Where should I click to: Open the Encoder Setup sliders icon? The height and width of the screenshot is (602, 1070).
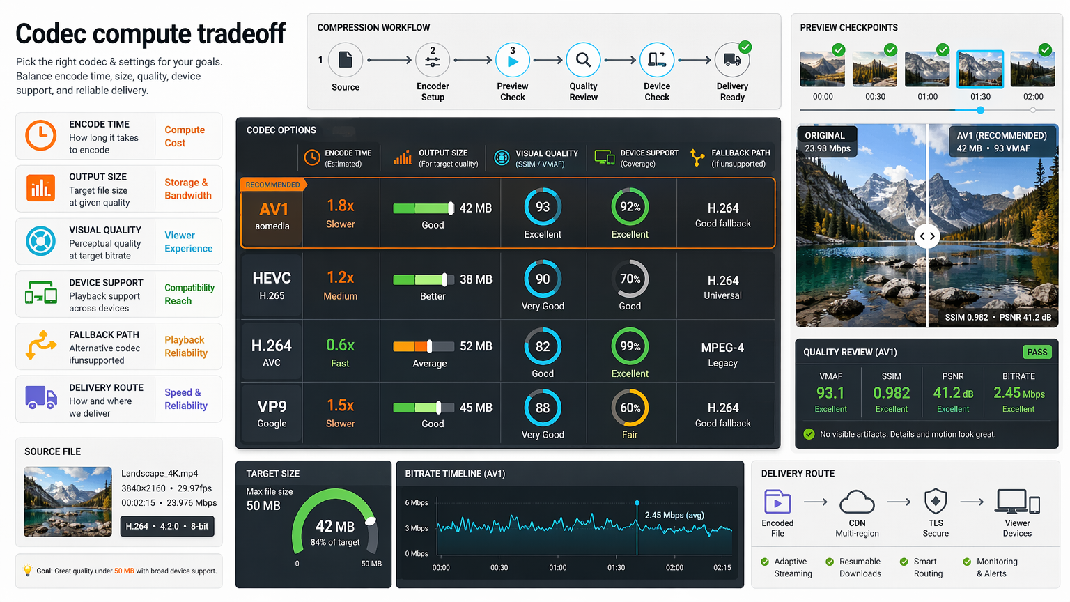(433, 60)
